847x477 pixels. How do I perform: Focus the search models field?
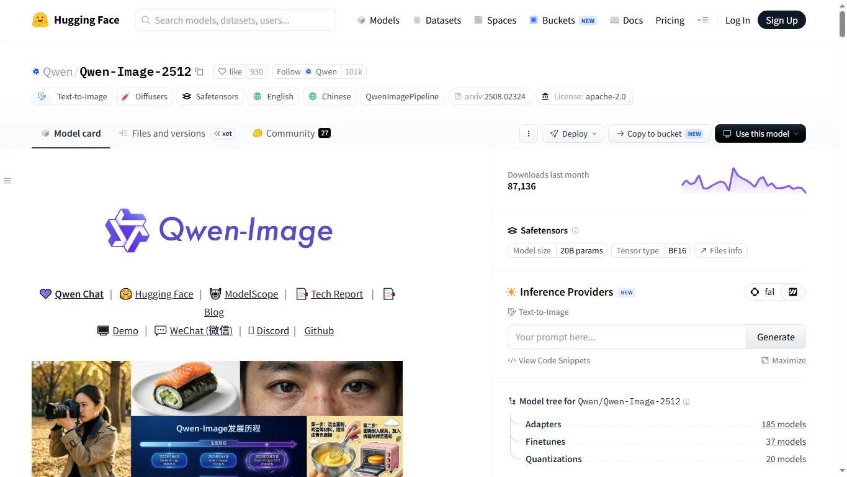coord(235,20)
